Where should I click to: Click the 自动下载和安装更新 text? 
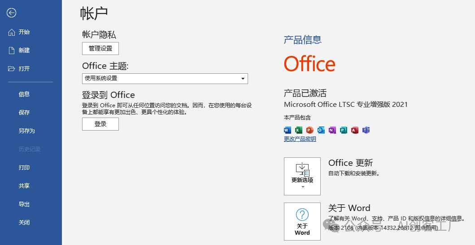click(354, 173)
